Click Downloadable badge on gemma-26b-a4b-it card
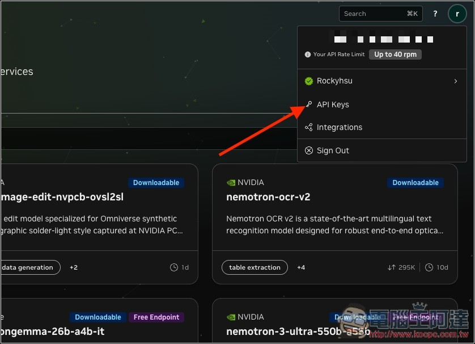Viewport: 475px width, 344px height. coord(98,317)
